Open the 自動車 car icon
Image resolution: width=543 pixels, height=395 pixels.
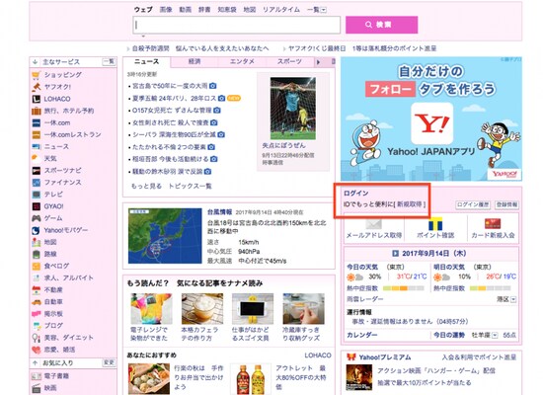[x=36, y=302]
